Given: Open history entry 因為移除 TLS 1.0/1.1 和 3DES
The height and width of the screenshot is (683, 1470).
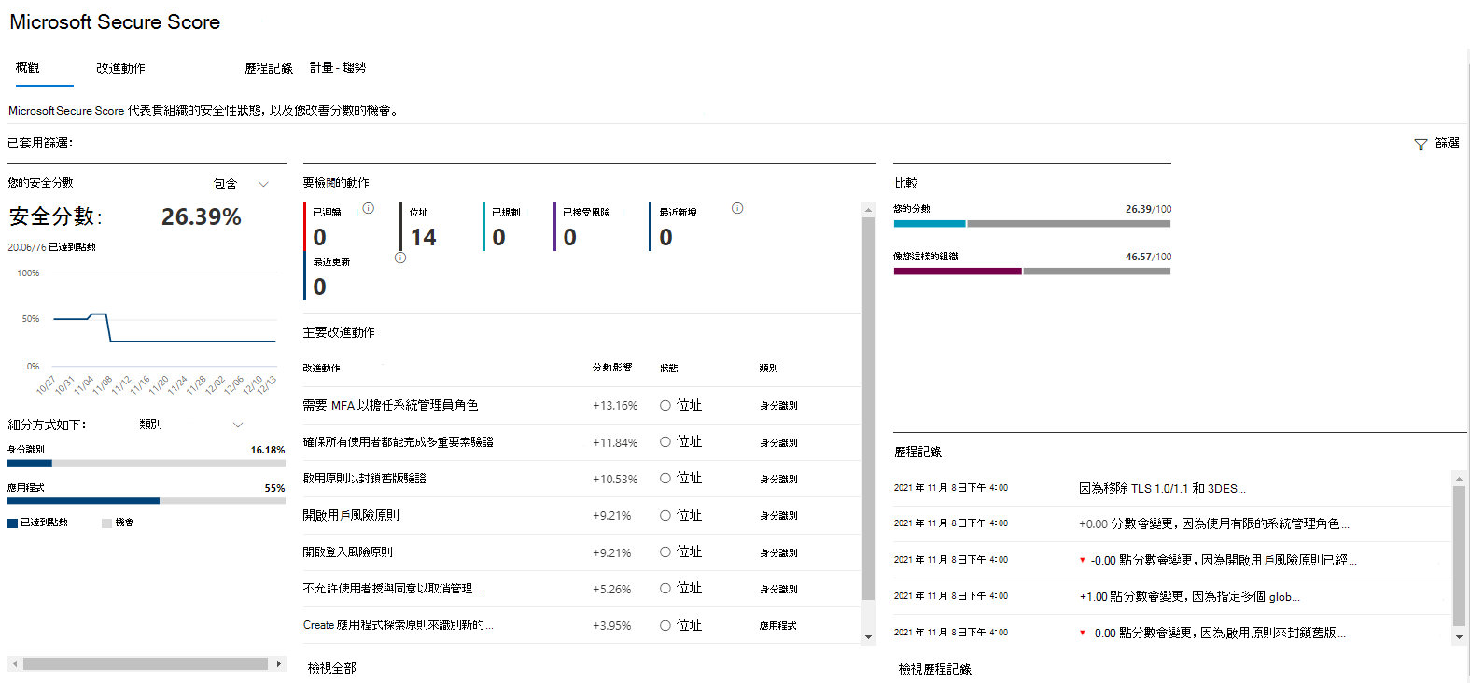Looking at the screenshot, I should point(1162,488).
